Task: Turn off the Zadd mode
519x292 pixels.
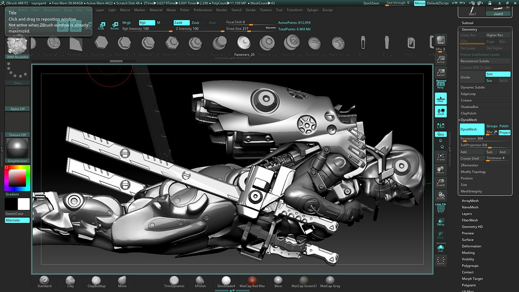Action: click(181, 22)
